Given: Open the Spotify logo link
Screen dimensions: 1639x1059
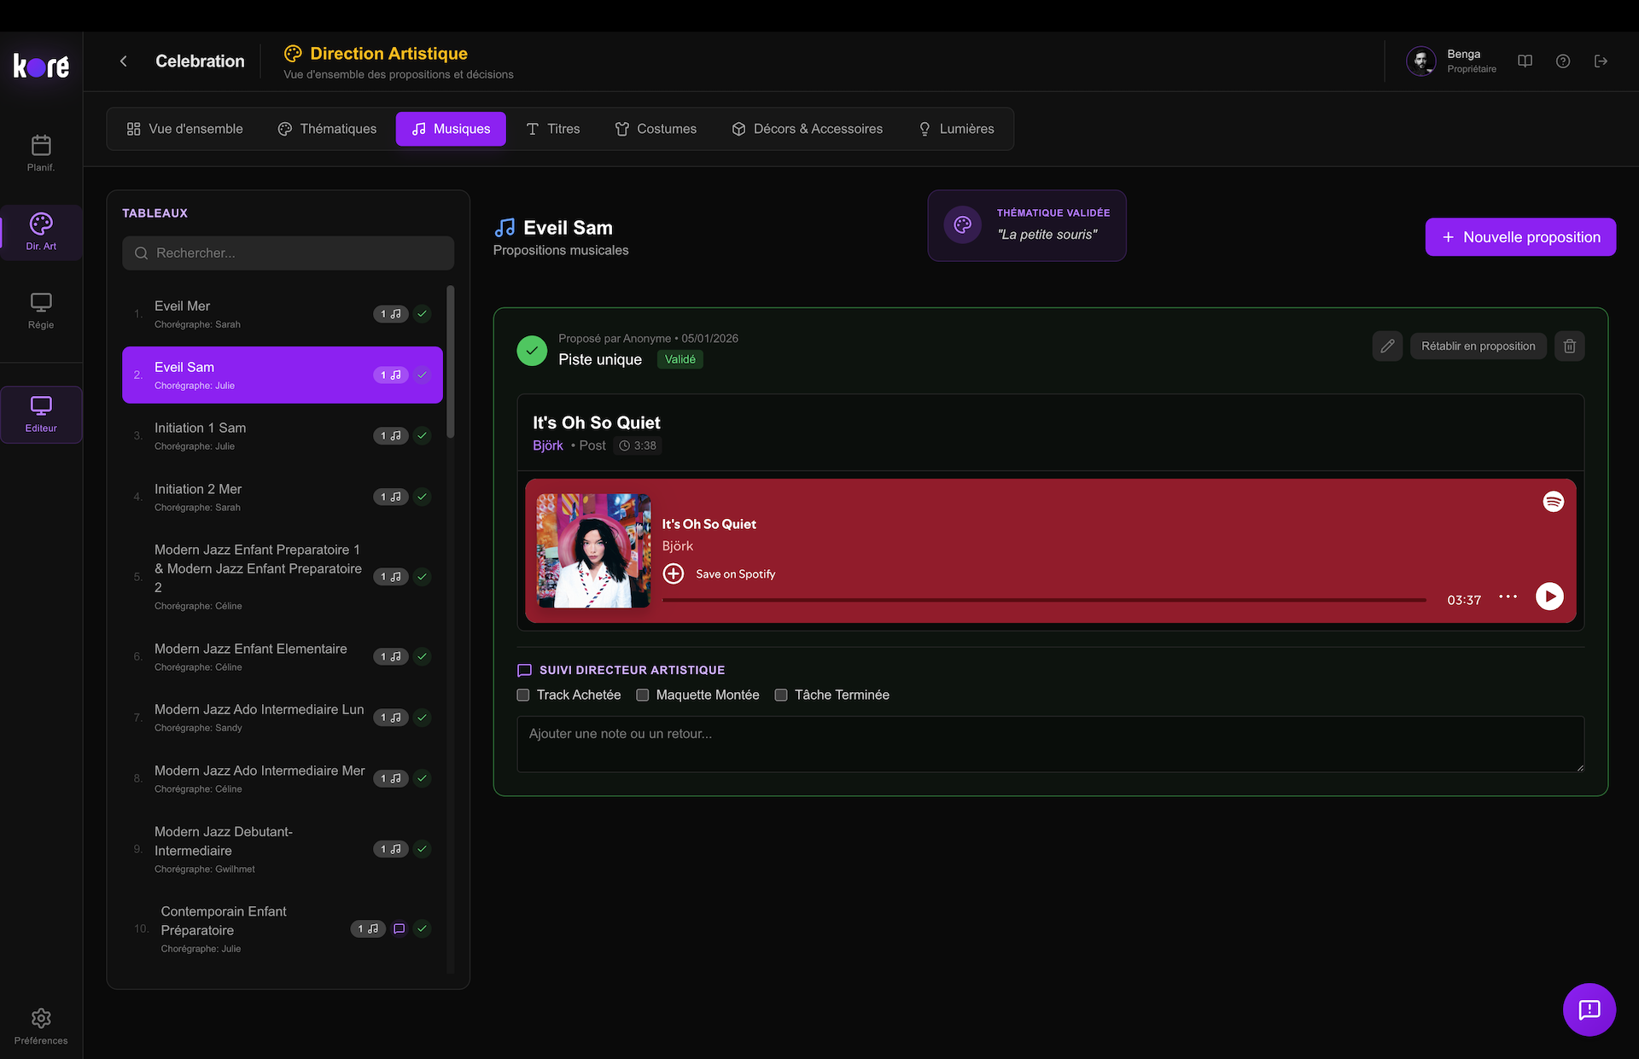Looking at the screenshot, I should (x=1553, y=502).
